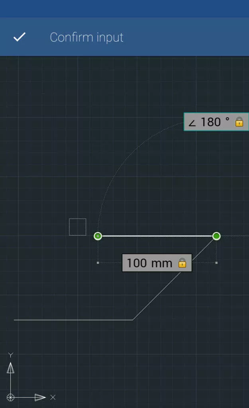Viewport: 249px width, 408px height.
Task: Click the Y axis arrow of the UCS icon
Action: 10,368
